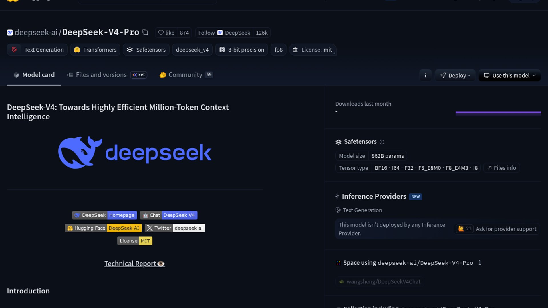Copy the model name with the copy icon
Viewport: 548px width, 308px height.
point(145,32)
